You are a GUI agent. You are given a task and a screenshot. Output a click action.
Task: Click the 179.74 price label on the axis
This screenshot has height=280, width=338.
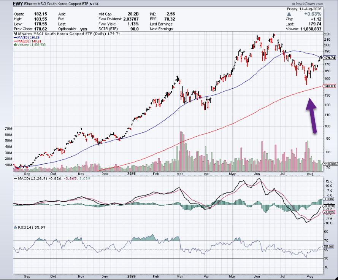point(330,58)
